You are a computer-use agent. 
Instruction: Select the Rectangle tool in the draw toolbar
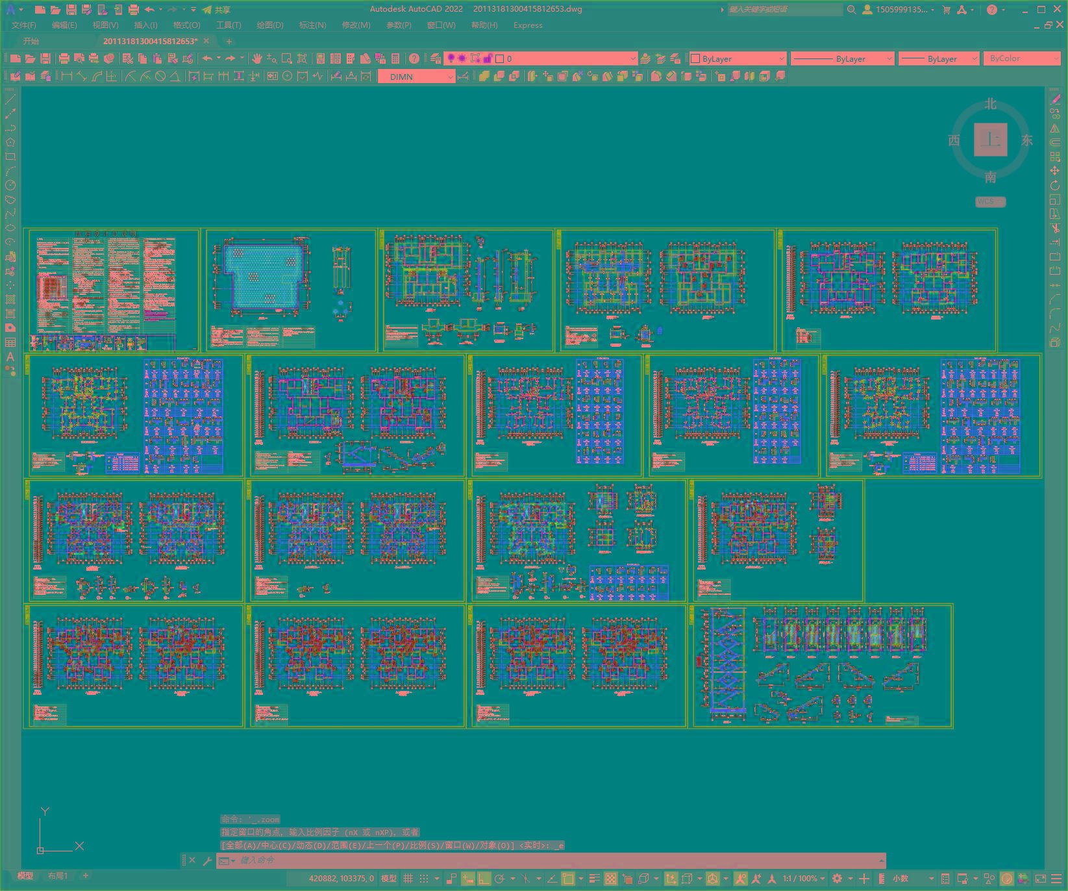pyautogui.click(x=10, y=157)
